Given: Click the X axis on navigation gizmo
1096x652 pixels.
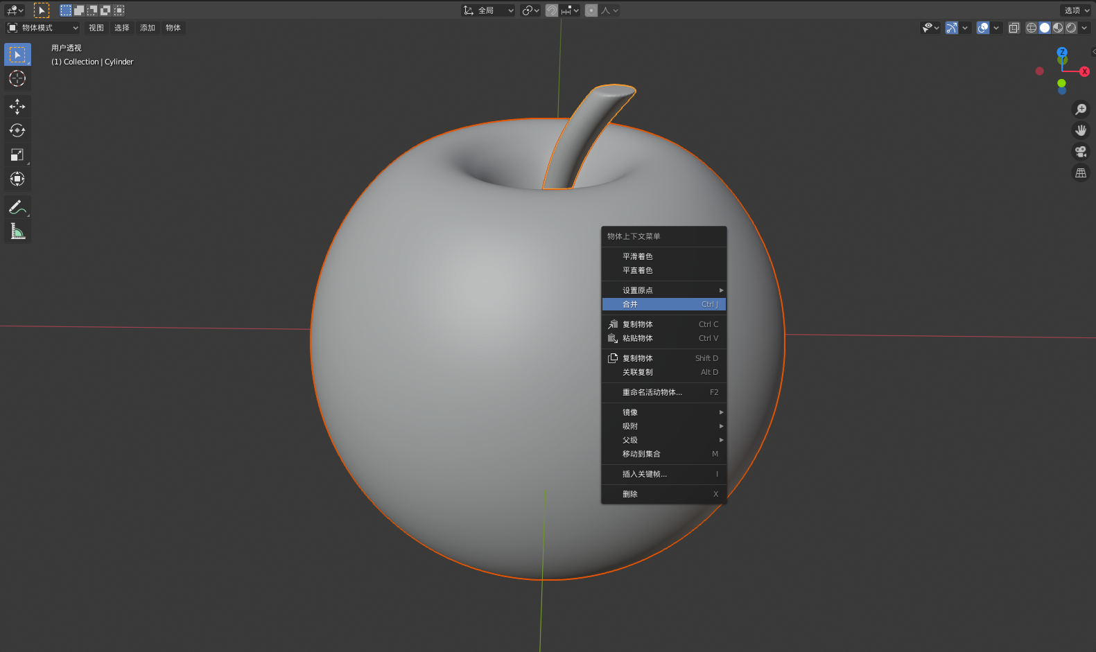Looking at the screenshot, I should [1085, 72].
